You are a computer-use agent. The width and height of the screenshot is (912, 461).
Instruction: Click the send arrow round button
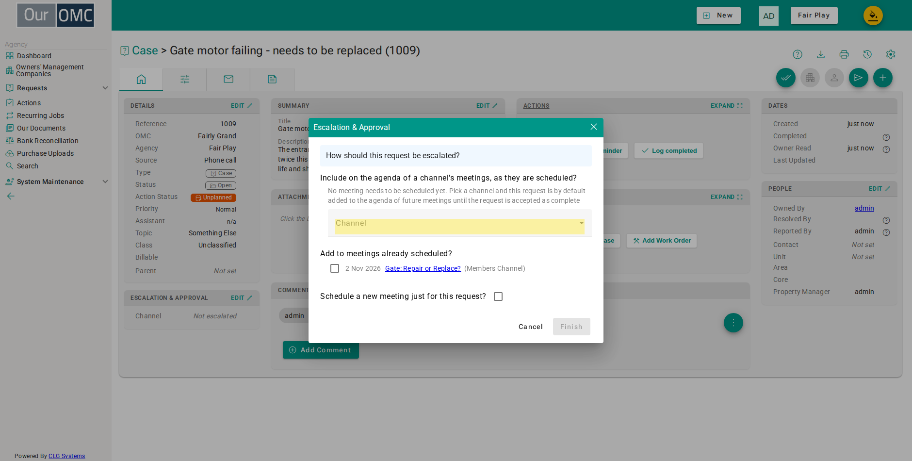[x=859, y=78]
